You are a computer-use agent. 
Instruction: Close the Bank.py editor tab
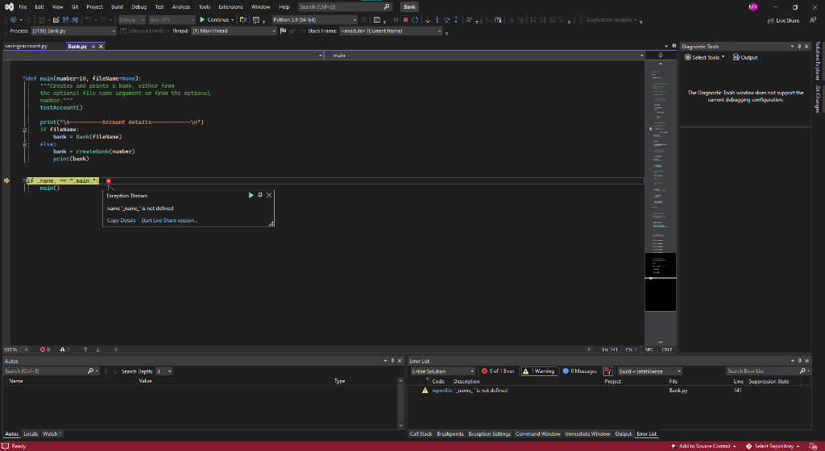[101, 46]
